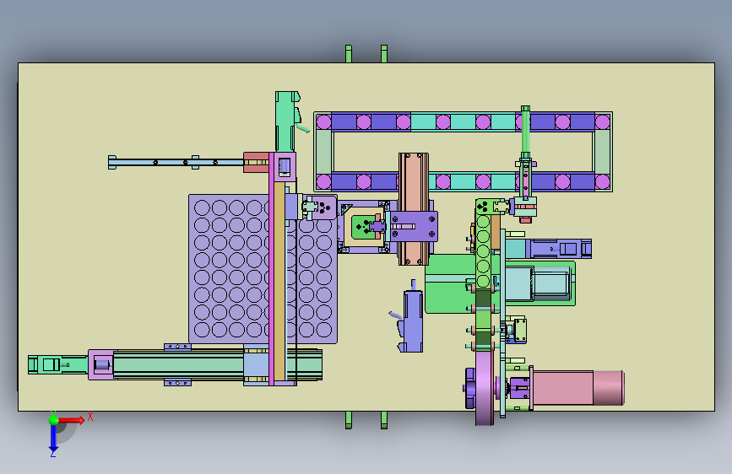Pick the teal stepper motor beside the green base
The image size is (732, 474).
point(537,283)
